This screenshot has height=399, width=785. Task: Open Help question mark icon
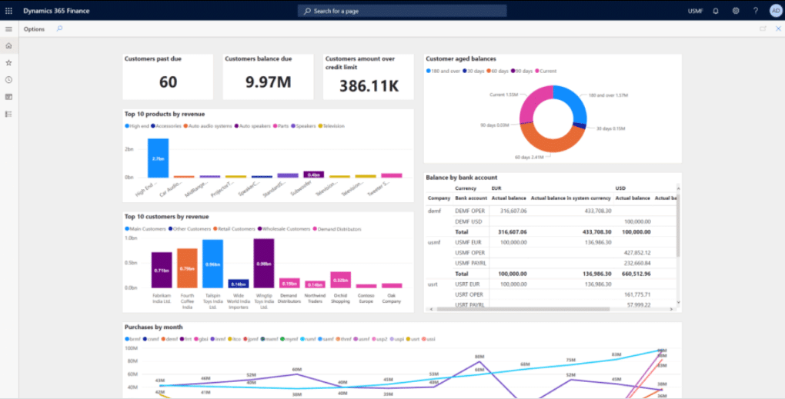(x=756, y=11)
